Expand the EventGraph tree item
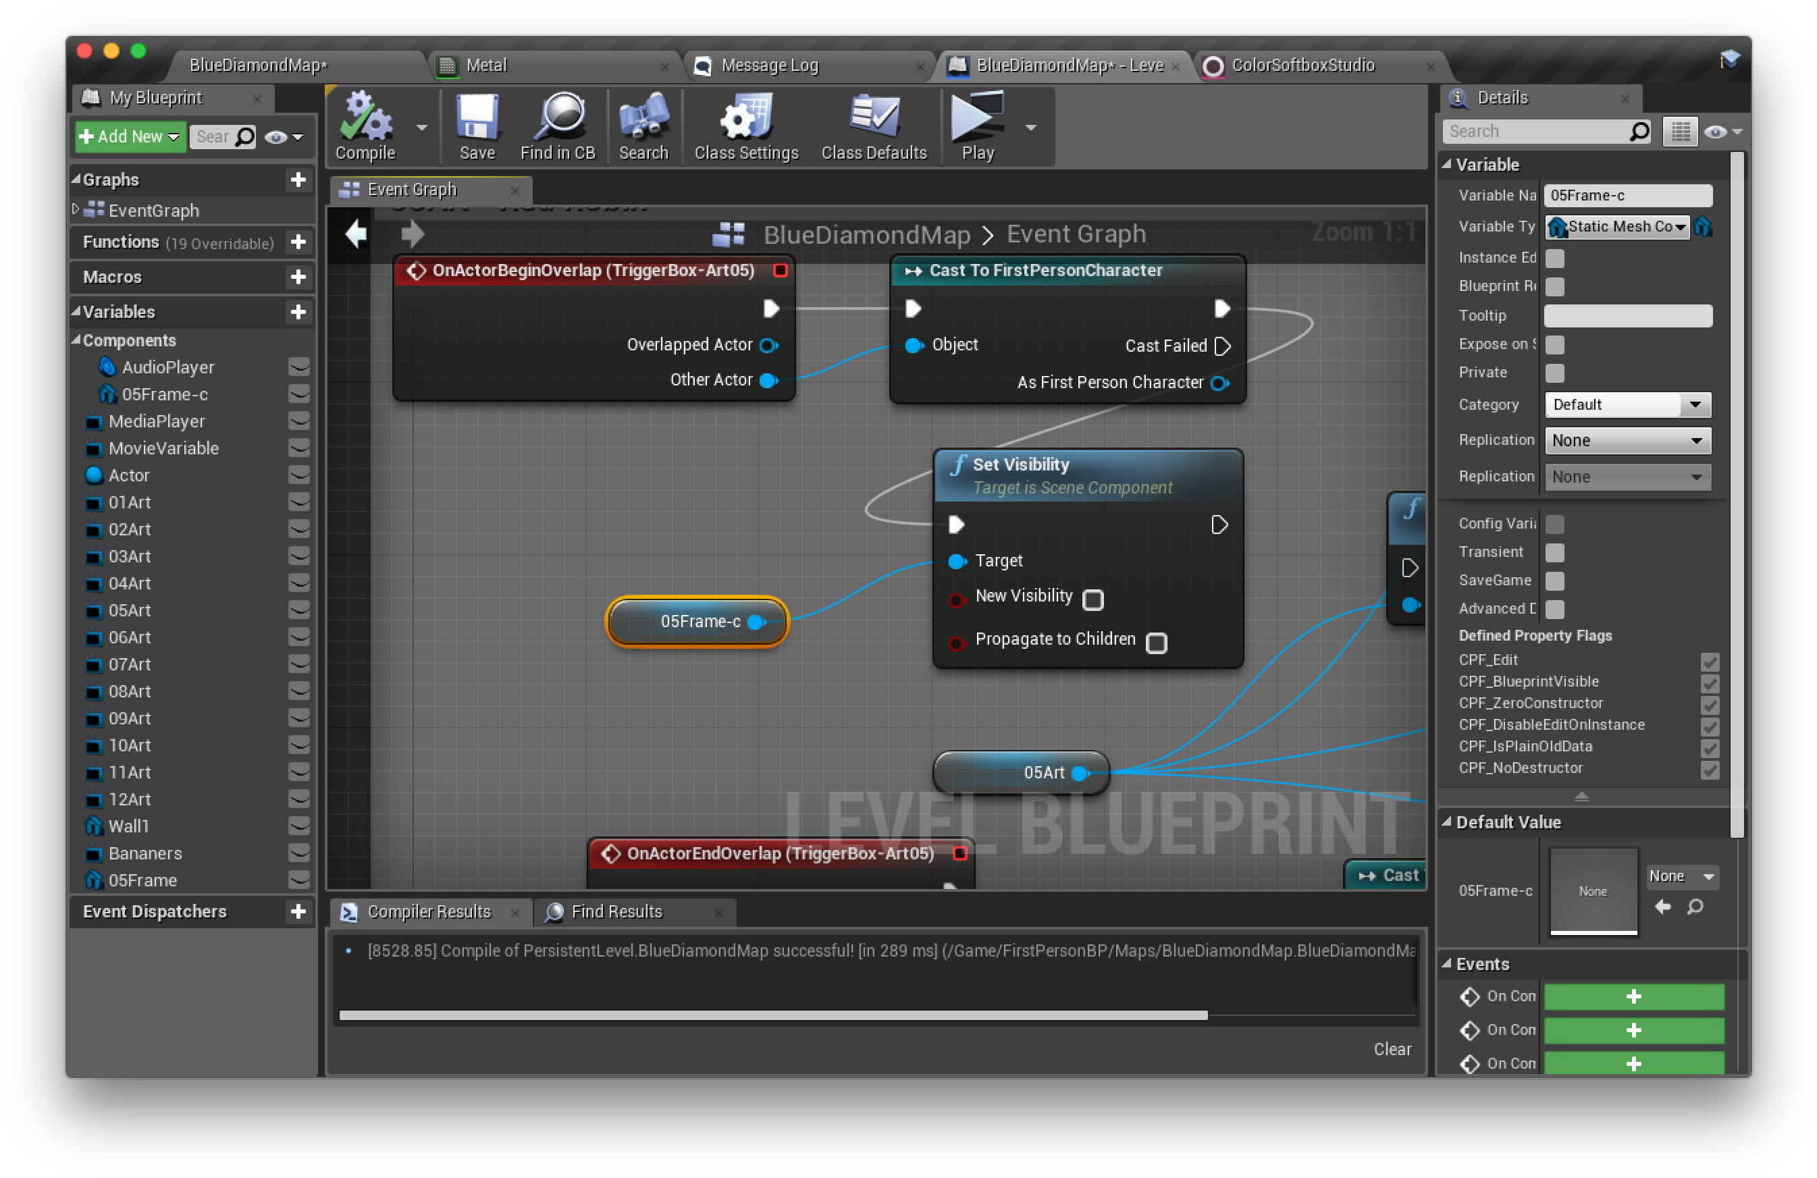 point(75,209)
